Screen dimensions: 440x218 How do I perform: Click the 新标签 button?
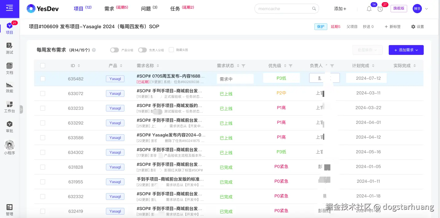pos(392,27)
